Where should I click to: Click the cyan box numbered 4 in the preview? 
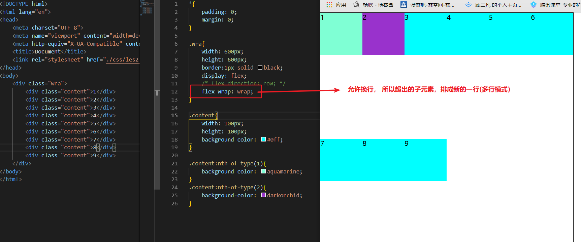tap(467, 34)
